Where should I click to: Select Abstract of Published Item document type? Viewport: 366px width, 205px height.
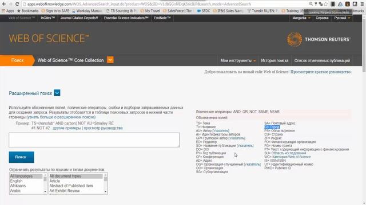[76, 186]
